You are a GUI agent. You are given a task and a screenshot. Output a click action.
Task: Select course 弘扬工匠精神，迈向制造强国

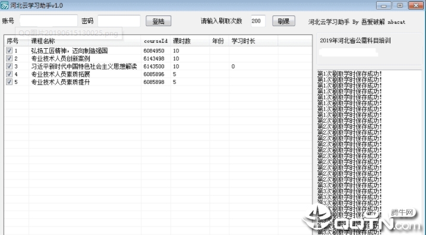70,51
